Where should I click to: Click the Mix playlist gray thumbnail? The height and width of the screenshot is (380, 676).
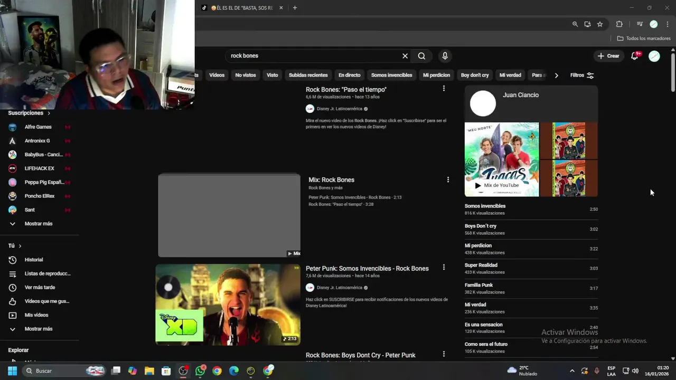229,215
